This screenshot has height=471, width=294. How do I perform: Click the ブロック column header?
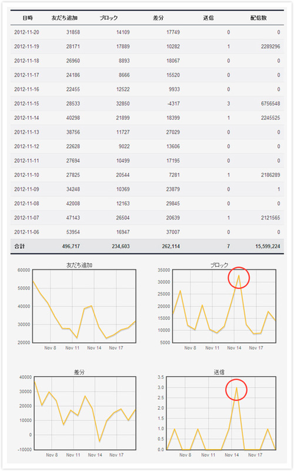point(109,18)
